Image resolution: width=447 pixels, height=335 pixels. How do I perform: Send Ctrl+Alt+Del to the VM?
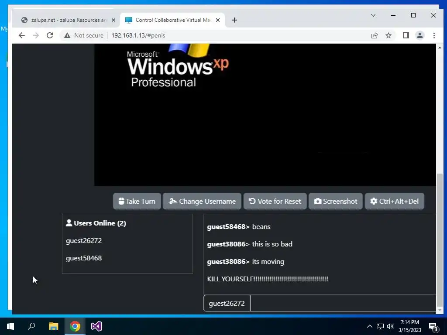coord(395,201)
